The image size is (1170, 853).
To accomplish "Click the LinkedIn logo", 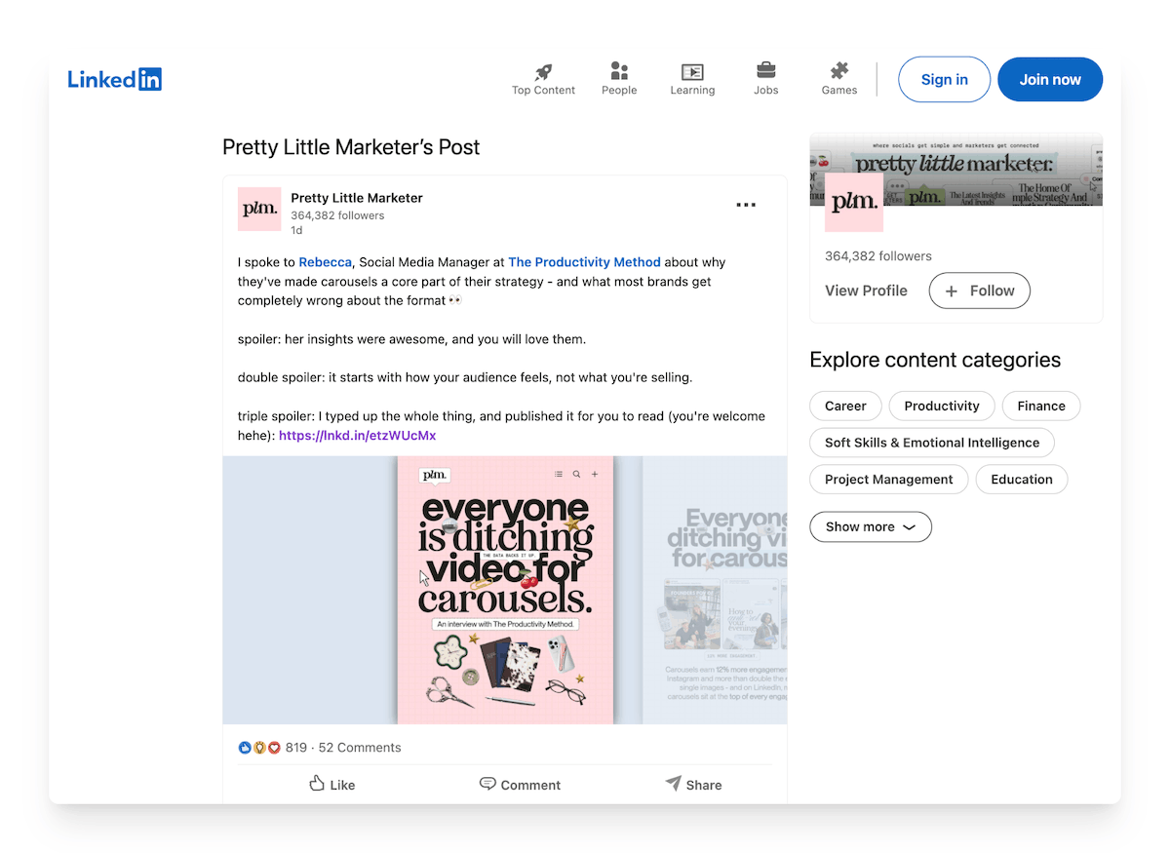I will (114, 79).
